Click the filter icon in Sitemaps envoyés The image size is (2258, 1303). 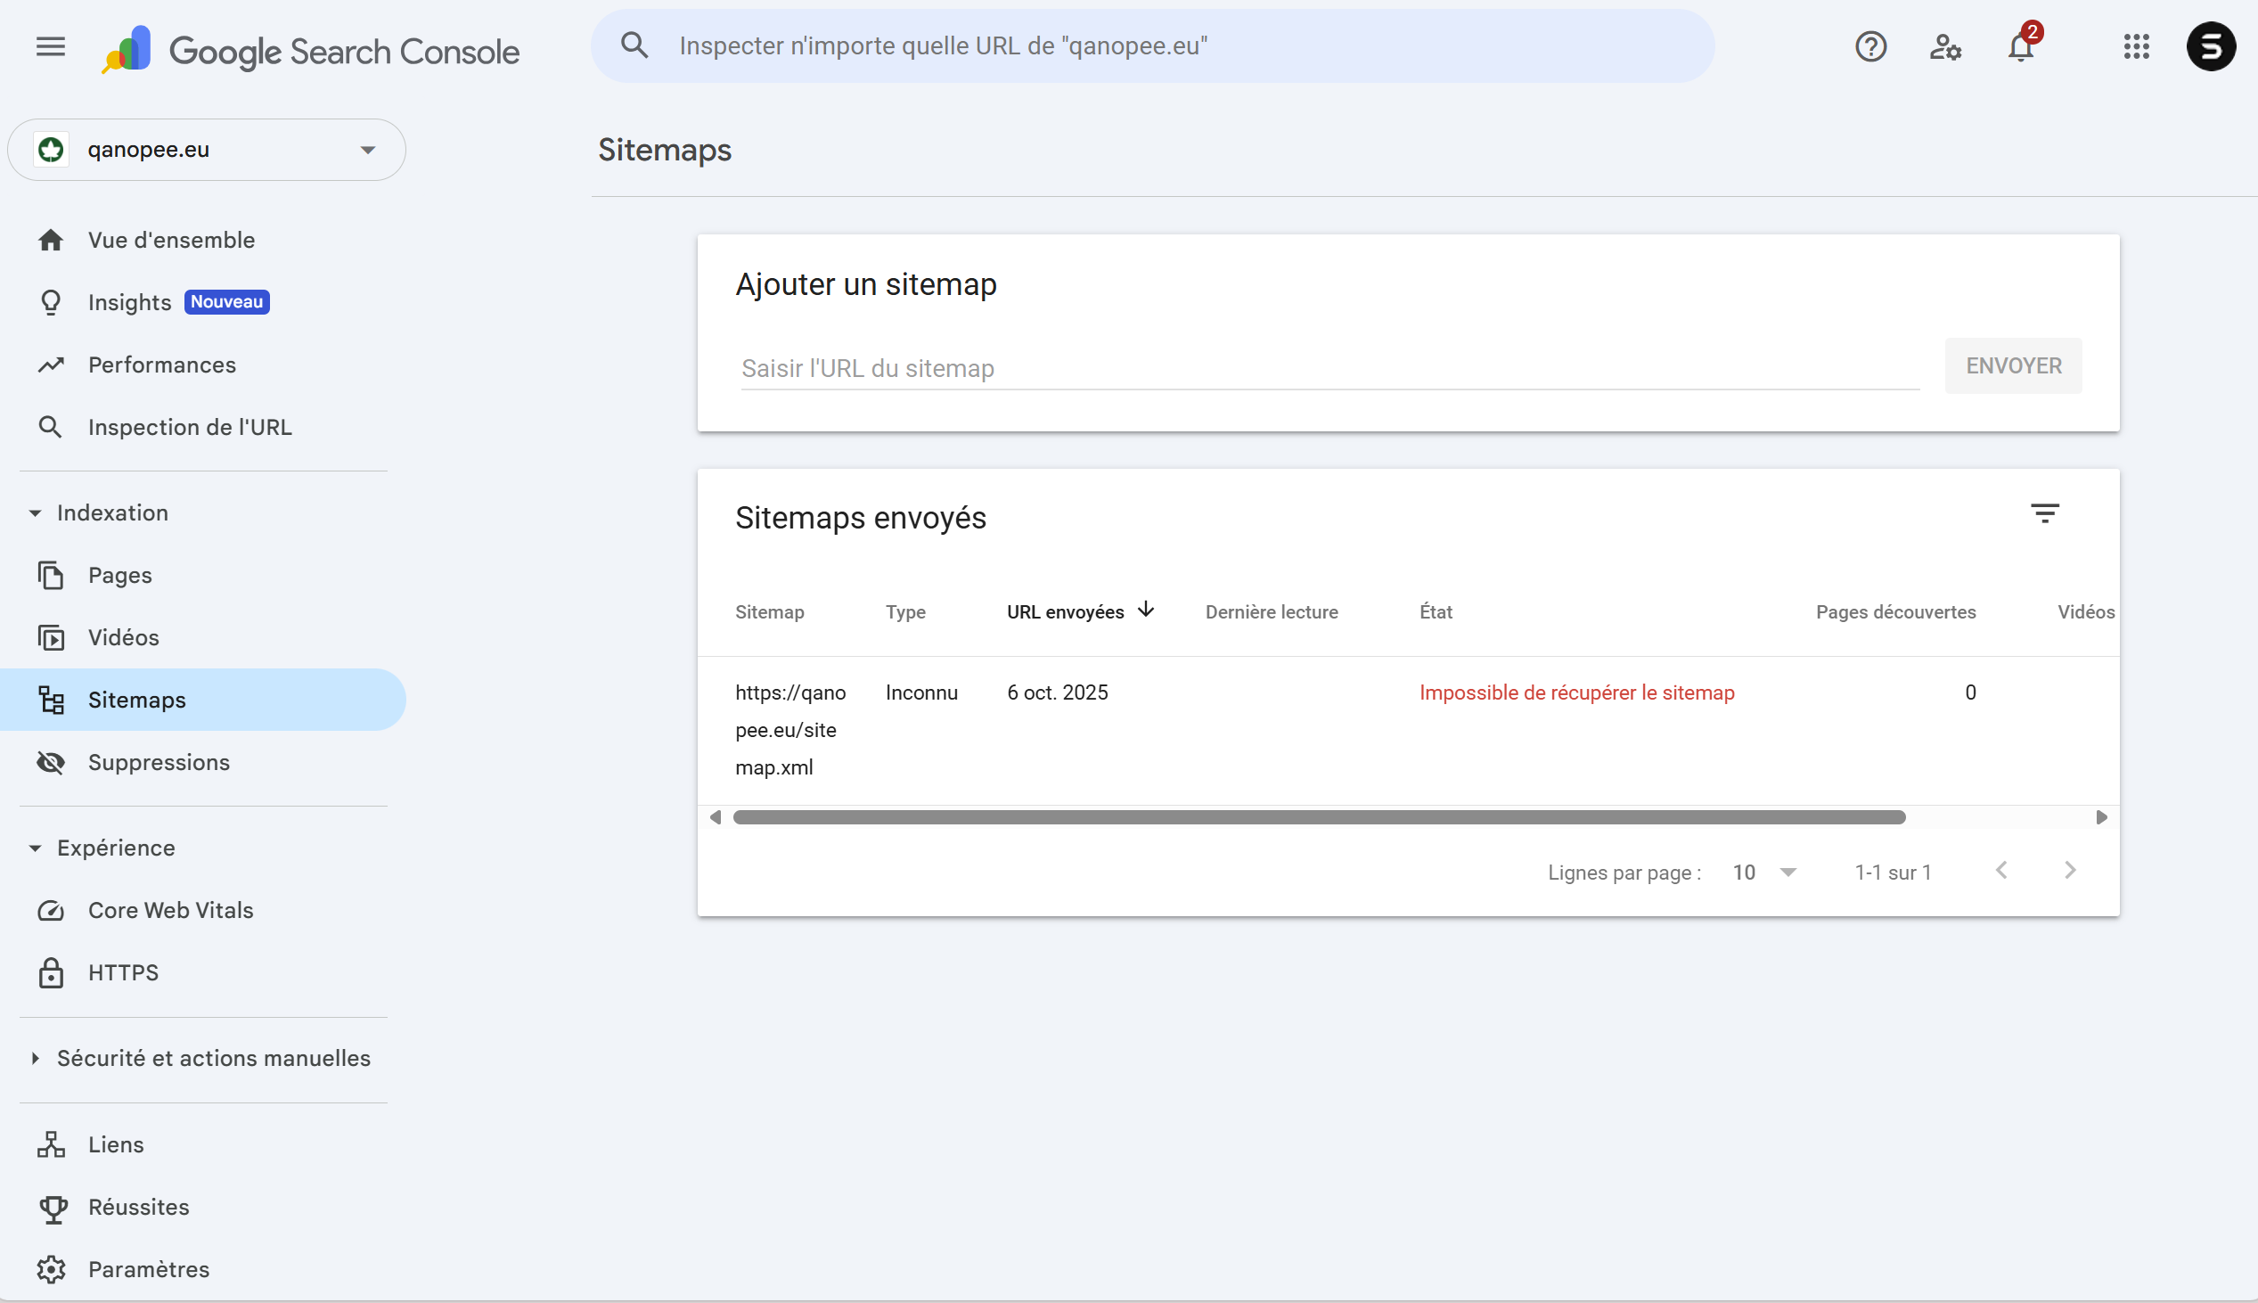(x=2044, y=513)
